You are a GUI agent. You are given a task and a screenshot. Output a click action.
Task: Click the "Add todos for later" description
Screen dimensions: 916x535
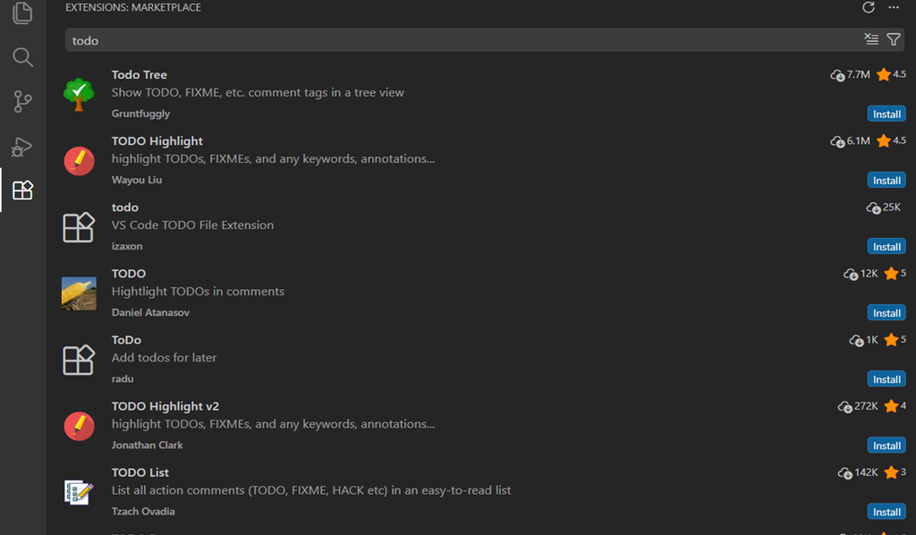point(165,358)
